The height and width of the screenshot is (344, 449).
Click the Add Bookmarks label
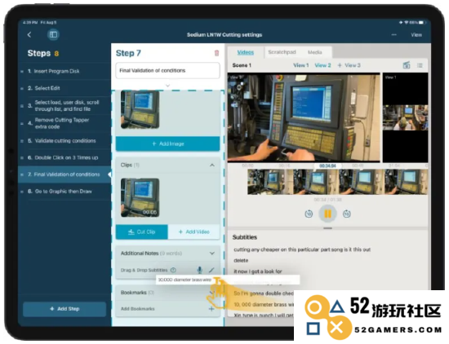click(x=138, y=309)
